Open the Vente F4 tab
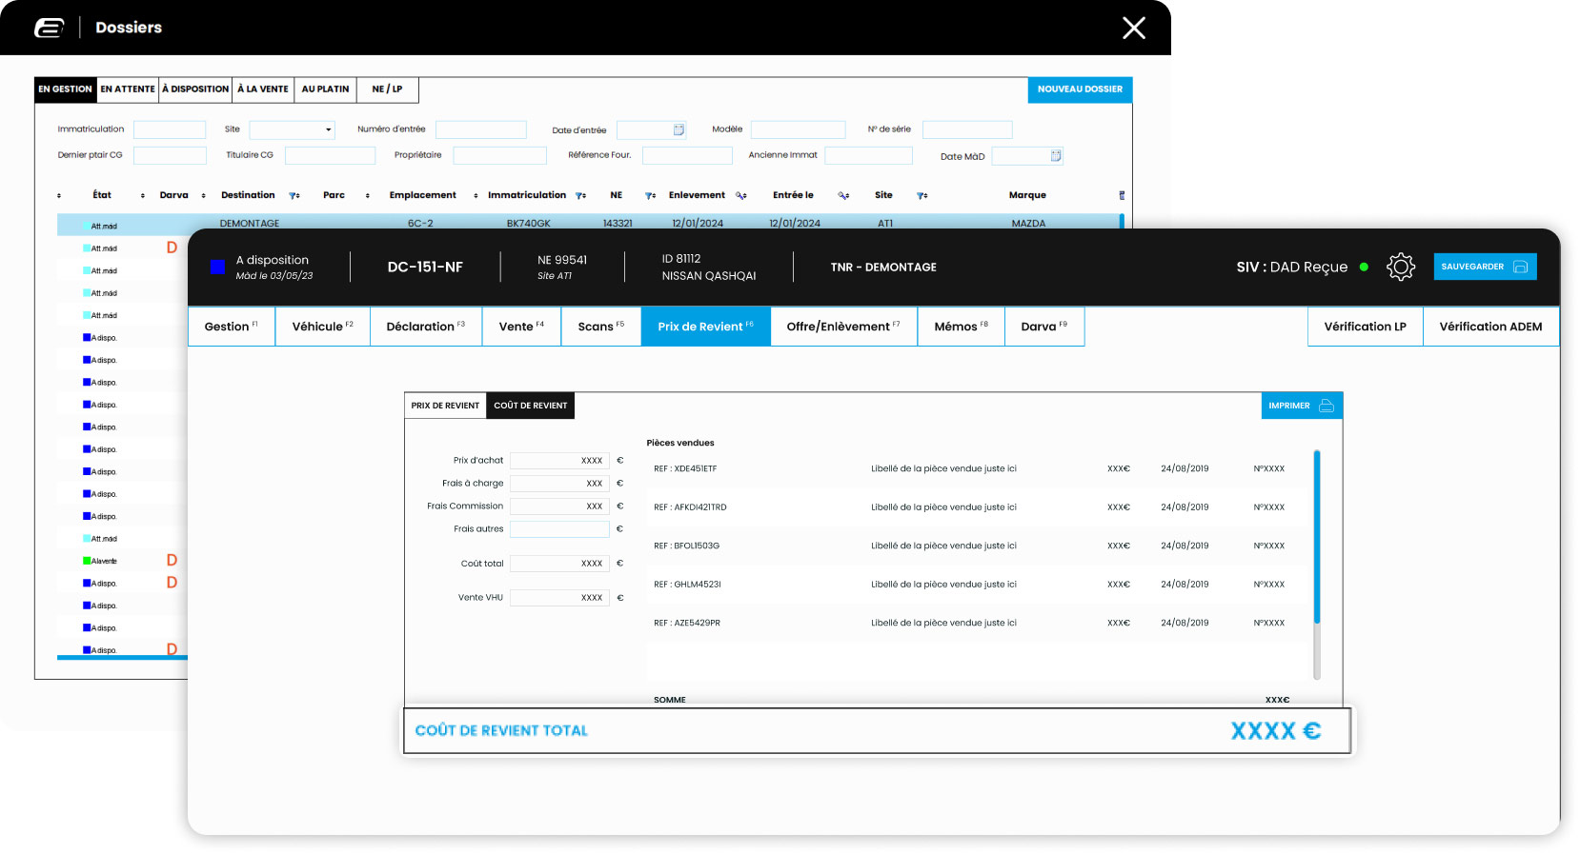Viewport: 1580px width, 854px height. point(522,327)
